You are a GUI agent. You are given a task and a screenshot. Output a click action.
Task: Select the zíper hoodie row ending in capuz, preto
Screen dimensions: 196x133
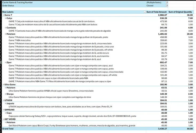pos(61,69)
